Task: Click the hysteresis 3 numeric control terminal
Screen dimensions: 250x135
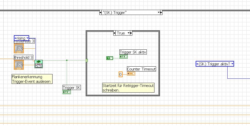Action: click(x=19, y=48)
